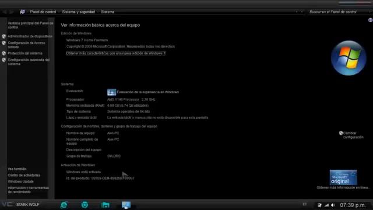Viewport: 373px width, 210px height.
Task: Go to Sistema y seguridad breadcrumb
Action: [x=79, y=12]
